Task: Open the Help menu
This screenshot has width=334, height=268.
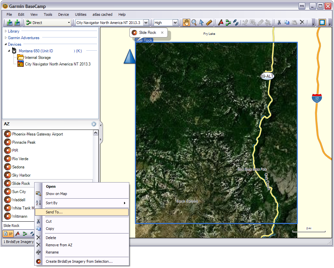Action: coord(122,14)
